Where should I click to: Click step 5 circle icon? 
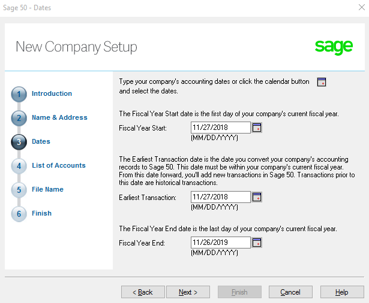[19, 190]
